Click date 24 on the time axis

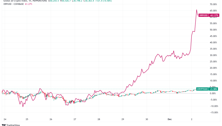pyautogui.click(x=5, y=119)
